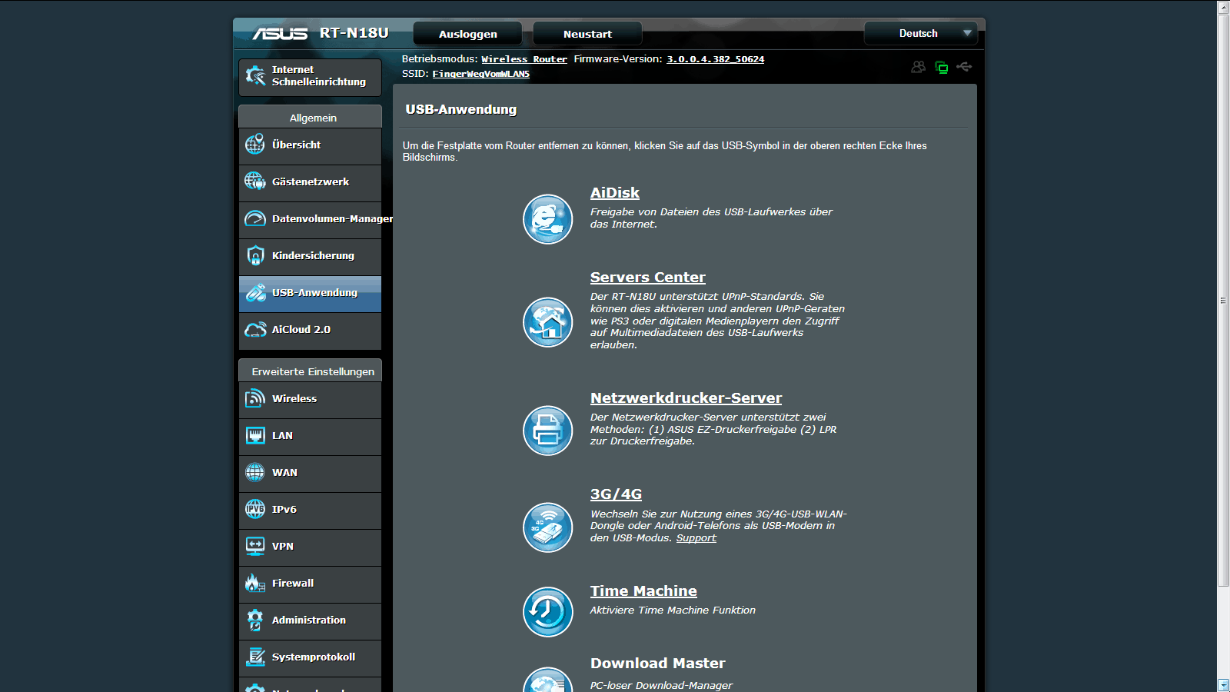The height and width of the screenshot is (692, 1230).
Task: Click the Gästenetzwerk icon in sidebar
Action: (x=255, y=181)
